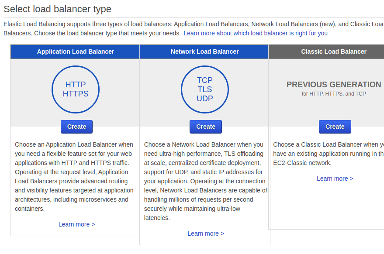Click the PREVIOUS GENERATION label

point(334,85)
